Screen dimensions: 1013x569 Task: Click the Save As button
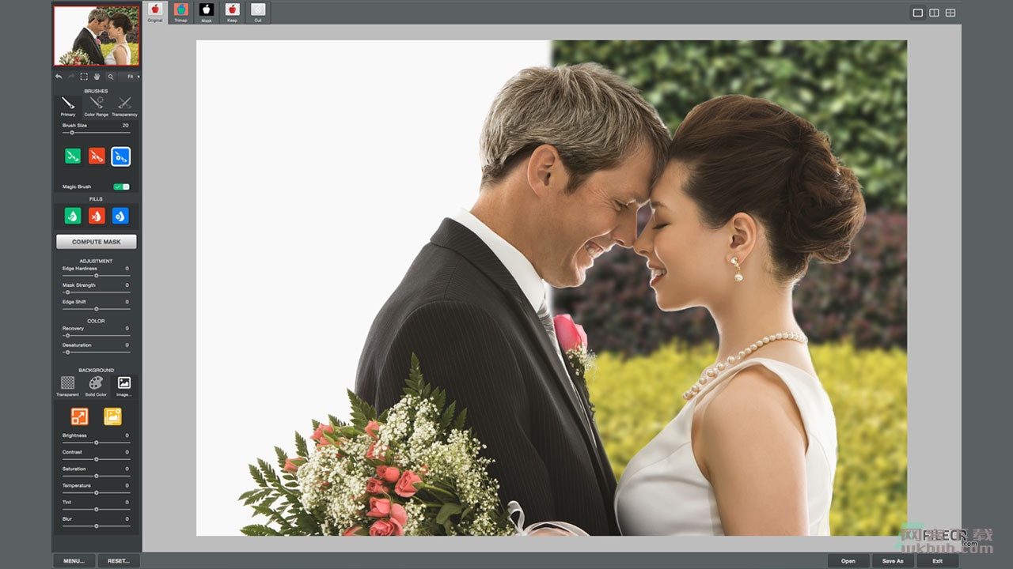893,561
